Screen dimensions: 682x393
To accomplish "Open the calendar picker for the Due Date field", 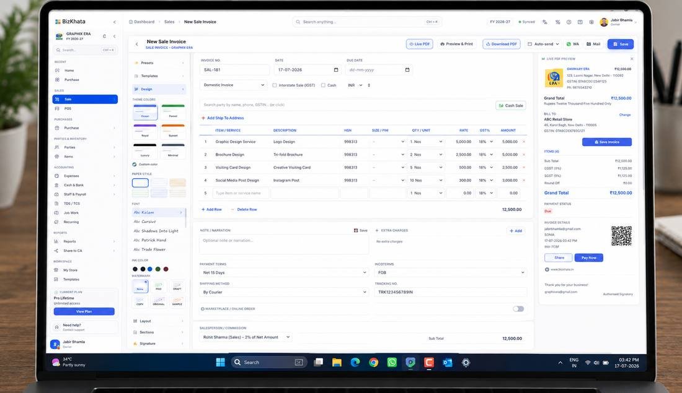I will pyautogui.click(x=407, y=70).
